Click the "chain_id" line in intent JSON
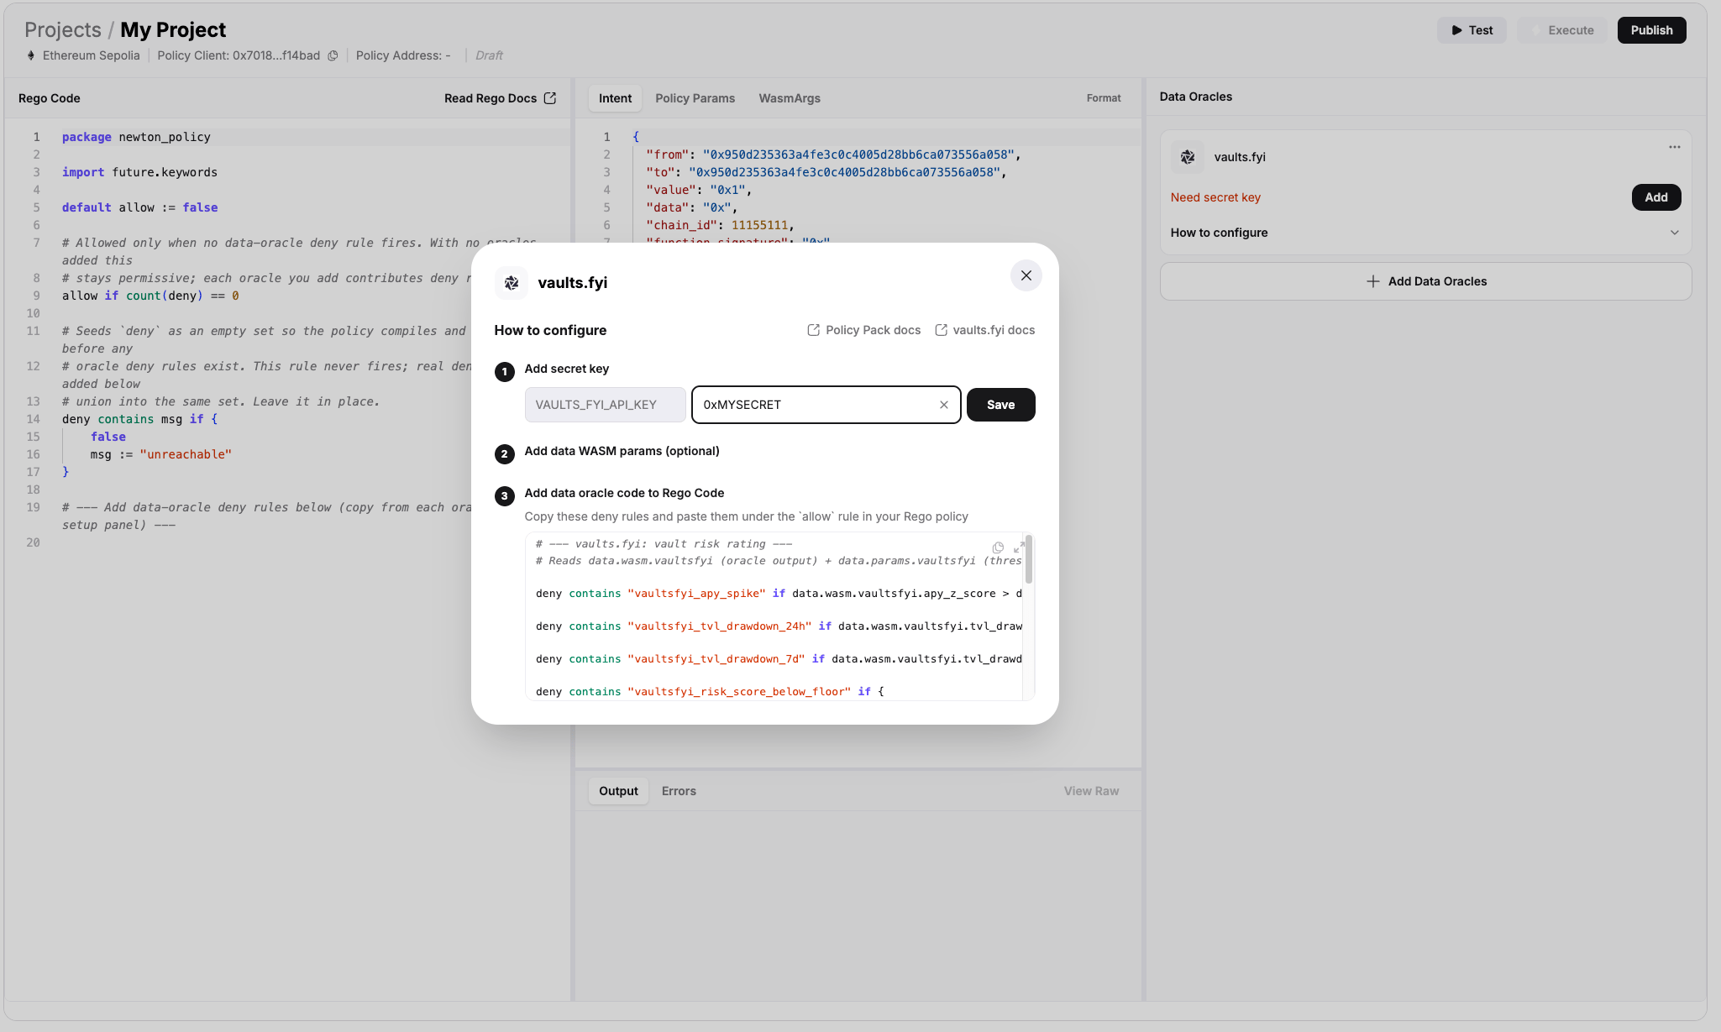The height and width of the screenshot is (1032, 1721). tap(720, 225)
